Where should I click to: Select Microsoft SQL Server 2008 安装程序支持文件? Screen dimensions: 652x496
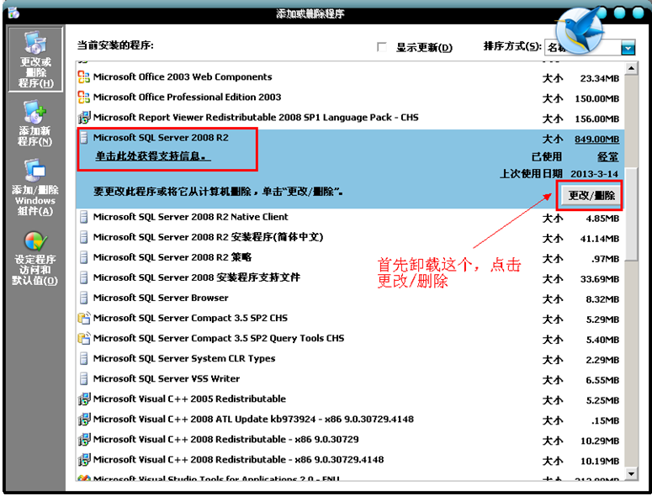click(348, 277)
